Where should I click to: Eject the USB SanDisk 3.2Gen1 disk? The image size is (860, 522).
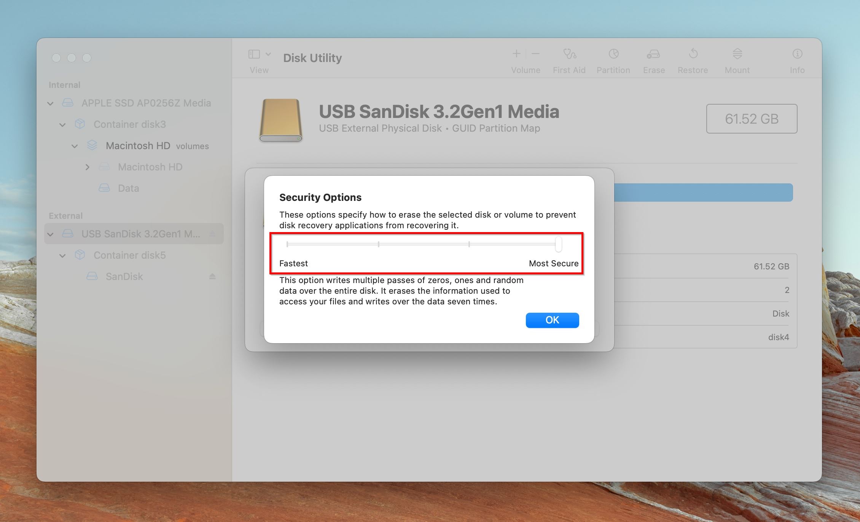tap(212, 234)
